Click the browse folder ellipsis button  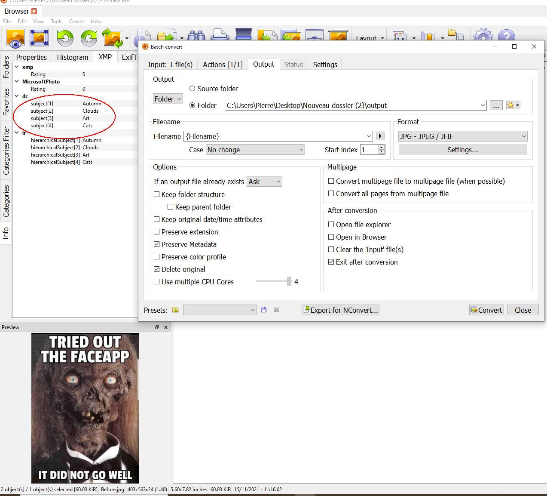click(496, 105)
